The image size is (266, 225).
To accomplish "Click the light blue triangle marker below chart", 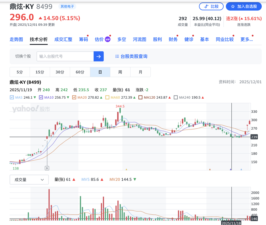I will point(241,169).
